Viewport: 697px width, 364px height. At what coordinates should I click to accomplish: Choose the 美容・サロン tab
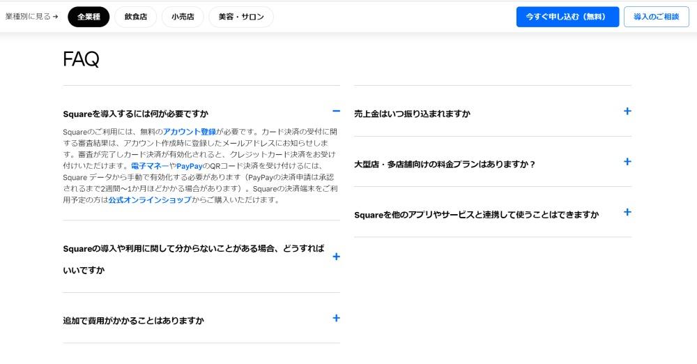coord(241,17)
